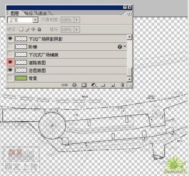Create a new layer
Image resolution: width=189 pixels, height=176 pixels.
(x=112, y=85)
